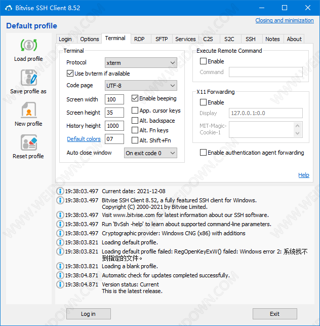Select the Terminal tab
The height and width of the screenshot is (326, 320).
pos(115,38)
